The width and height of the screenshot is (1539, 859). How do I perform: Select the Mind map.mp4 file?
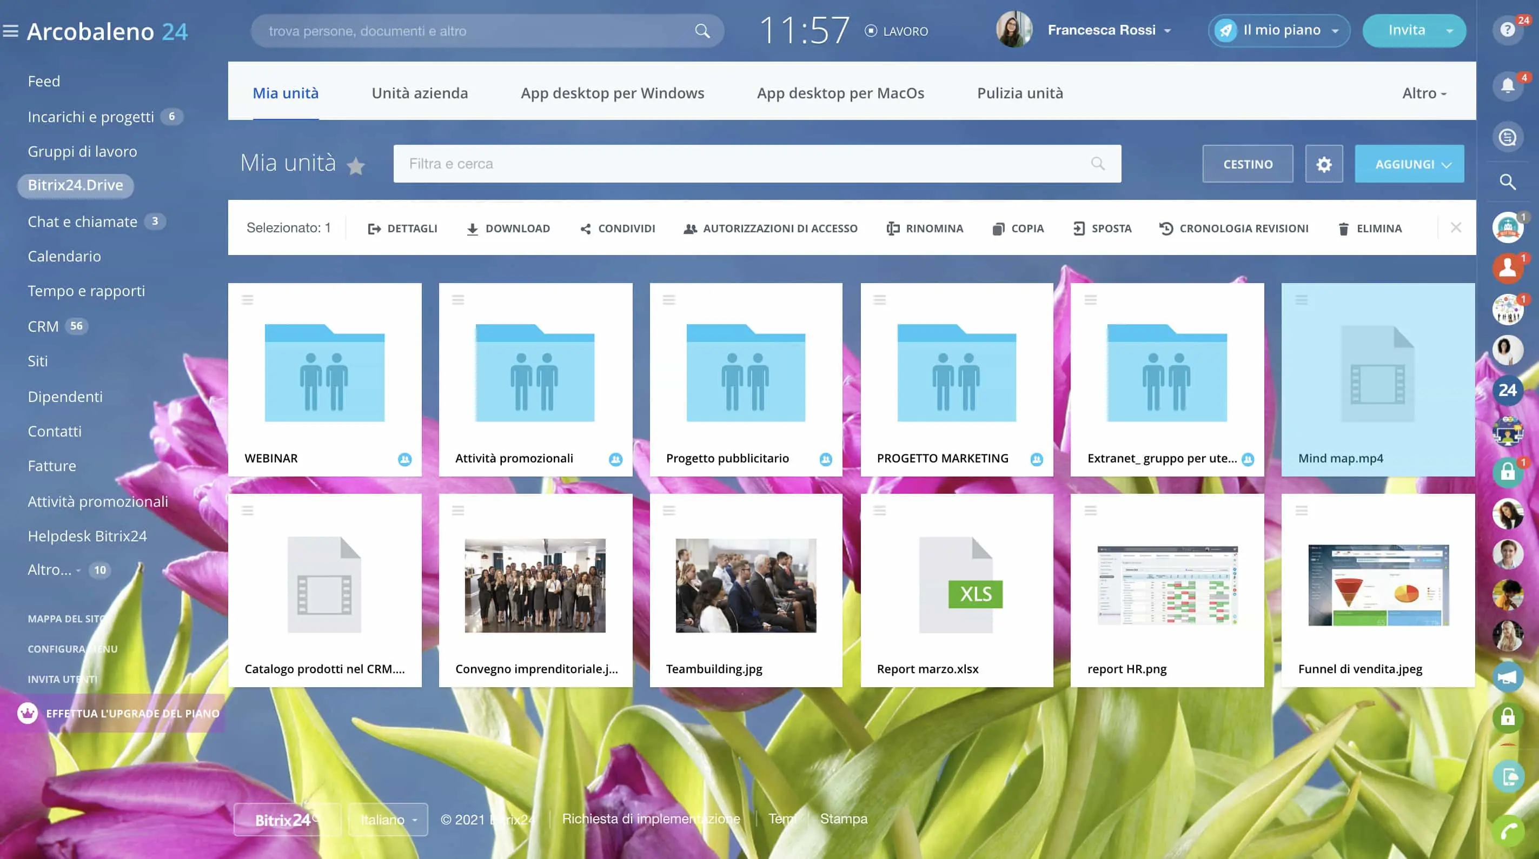tap(1378, 380)
